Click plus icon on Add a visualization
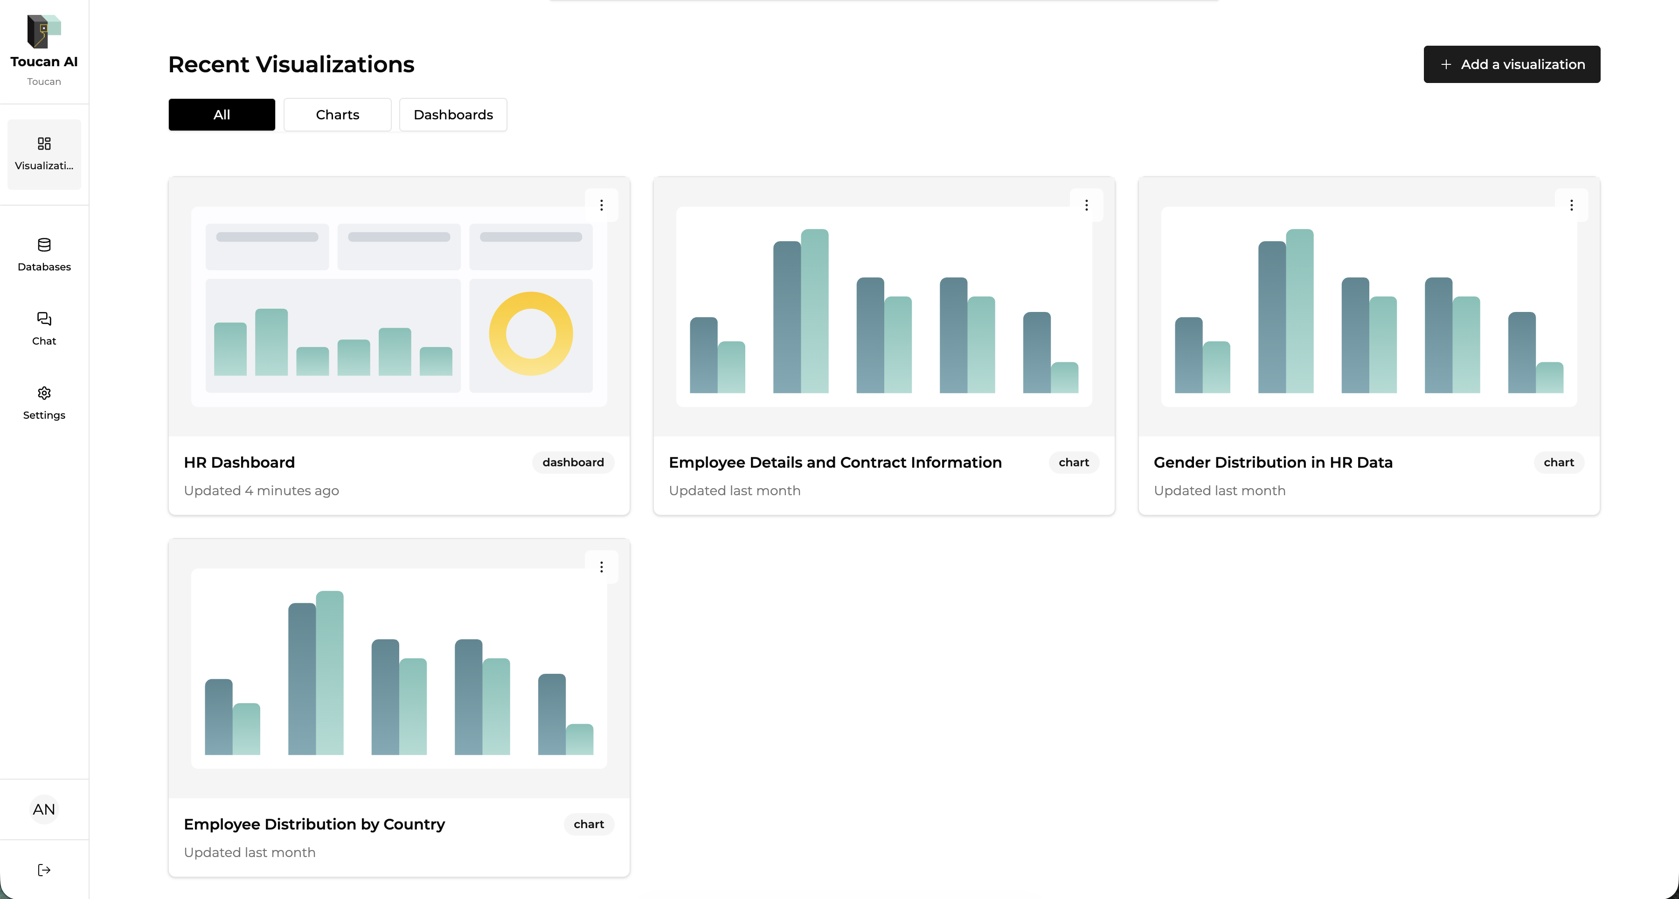1679x899 pixels. coord(1446,64)
